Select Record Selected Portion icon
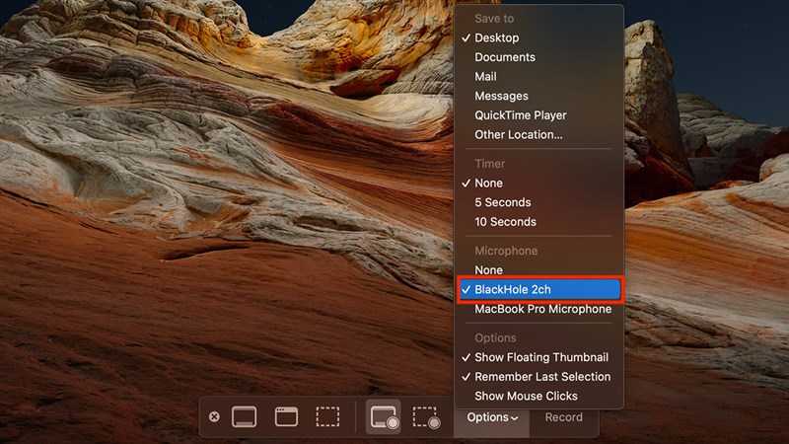Viewport: 789px width, 444px height. [426, 417]
